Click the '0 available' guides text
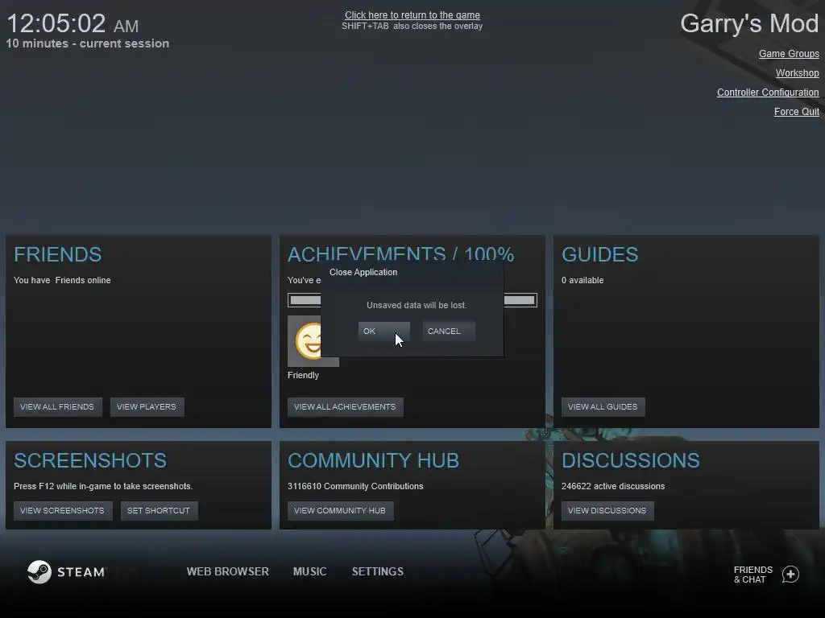825x618 pixels. pyautogui.click(x=582, y=281)
